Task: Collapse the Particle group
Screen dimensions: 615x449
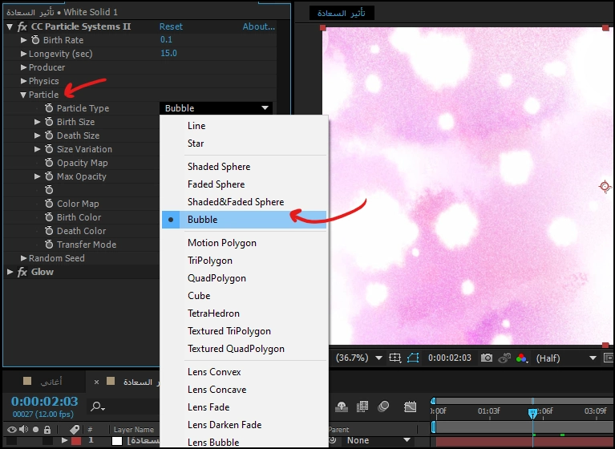Action: point(23,95)
